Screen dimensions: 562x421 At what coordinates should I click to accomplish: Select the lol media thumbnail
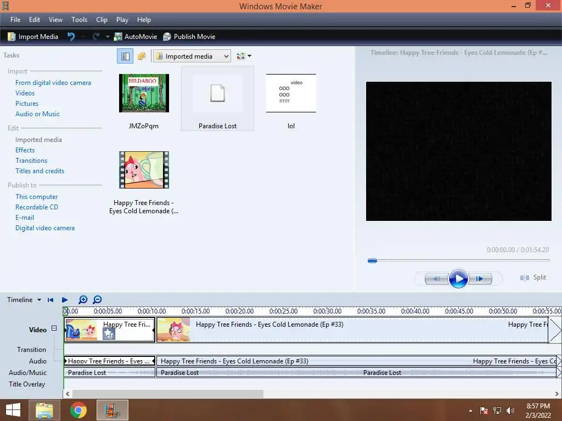(x=291, y=93)
